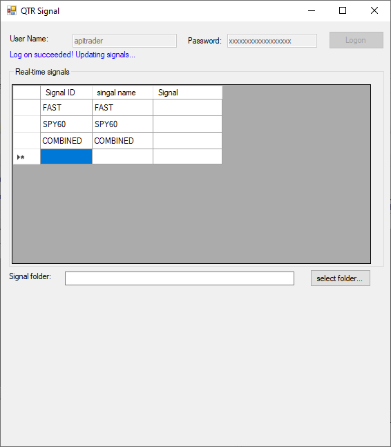This screenshot has width=391, height=447.
Task: Focus the Signal folder text field
Action: tap(180, 278)
